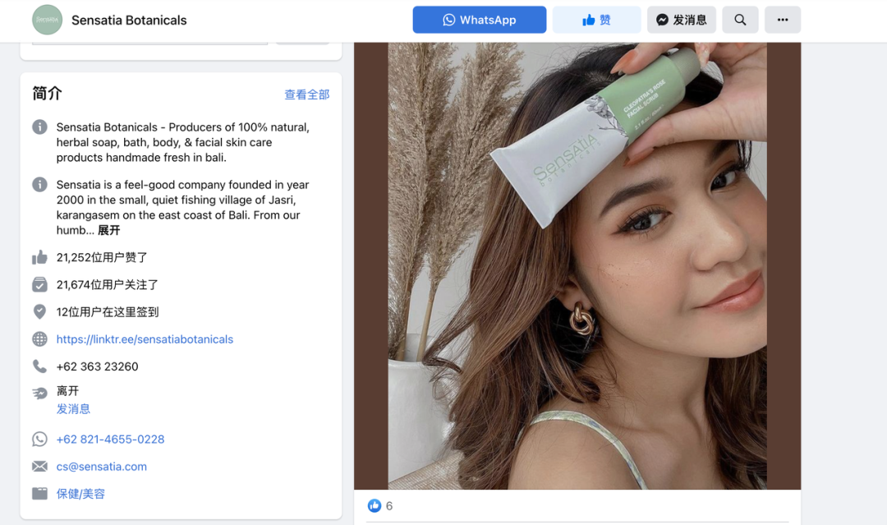Open the linktr.ee/sensatiabotanicals link
887x525 pixels.
(145, 339)
